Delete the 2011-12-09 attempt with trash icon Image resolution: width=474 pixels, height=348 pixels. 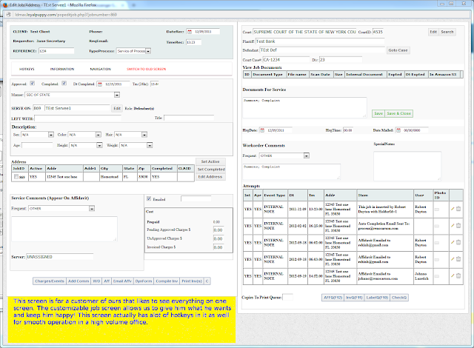458,209
